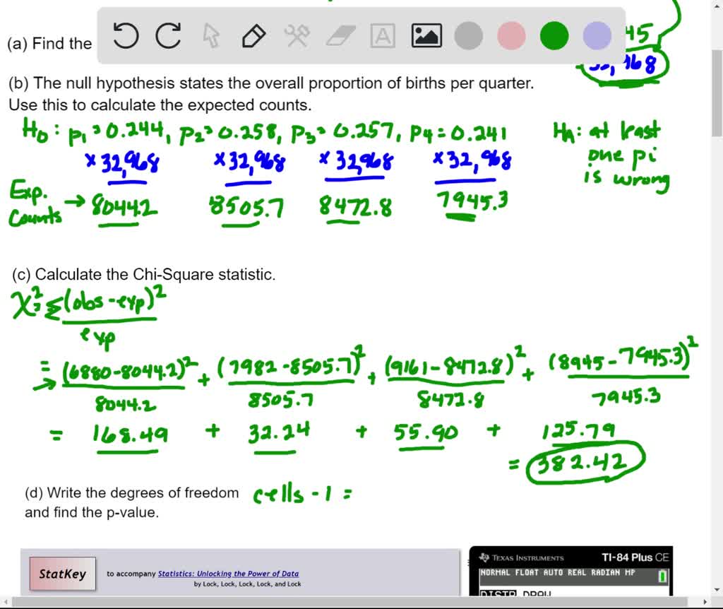Click the '(b) The null hypothesis states' sentence
The height and width of the screenshot is (609, 723).
pos(271,83)
